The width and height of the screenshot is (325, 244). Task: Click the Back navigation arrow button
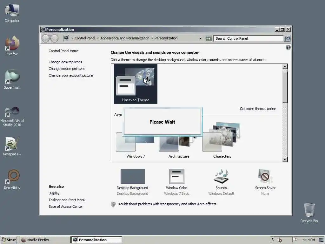tap(45, 38)
